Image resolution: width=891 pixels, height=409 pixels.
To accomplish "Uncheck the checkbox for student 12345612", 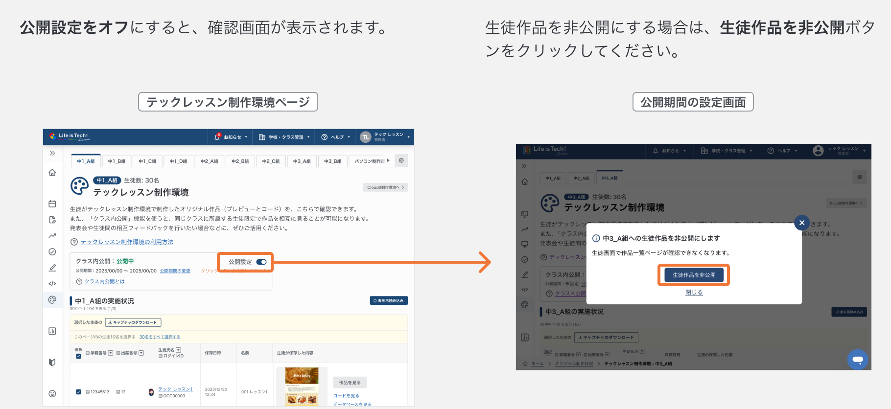I will tap(78, 392).
